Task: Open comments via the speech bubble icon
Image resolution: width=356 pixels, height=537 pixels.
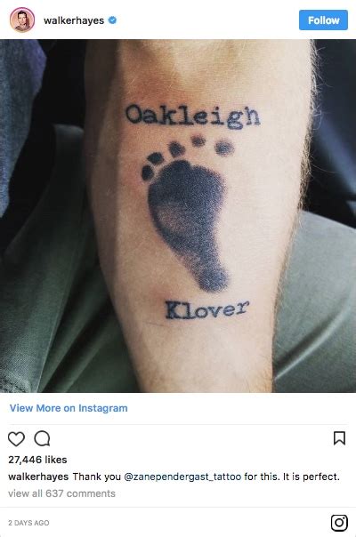Action: [x=42, y=438]
